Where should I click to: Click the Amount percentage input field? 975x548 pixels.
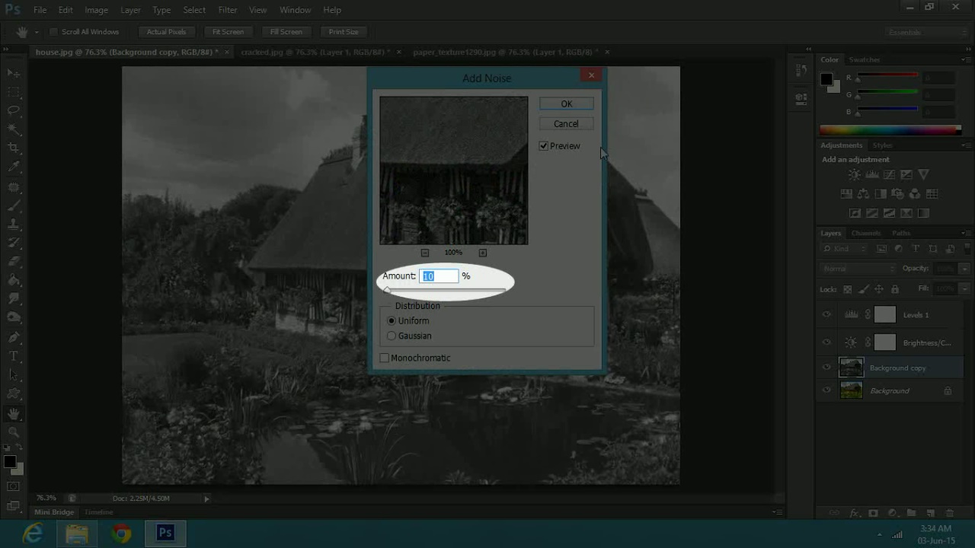point(440,276)
